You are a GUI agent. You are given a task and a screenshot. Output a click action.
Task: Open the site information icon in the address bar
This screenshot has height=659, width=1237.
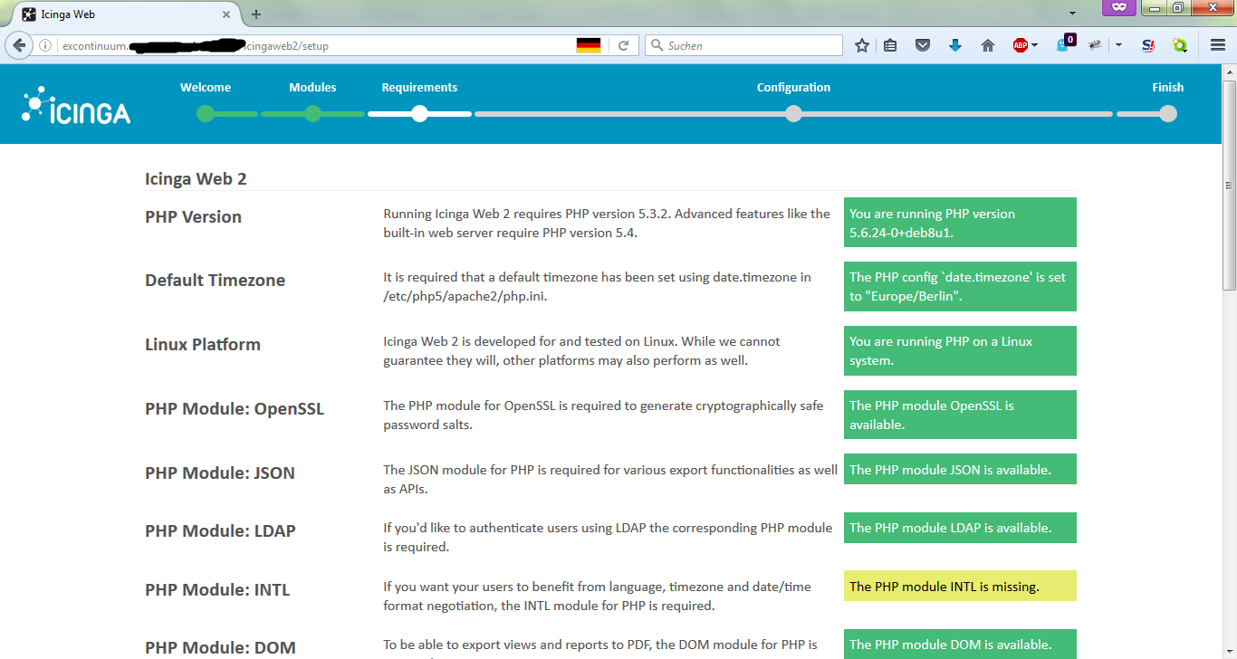[x=45, y=45]
